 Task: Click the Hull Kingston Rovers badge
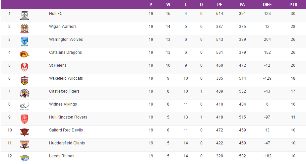point(25,119)
